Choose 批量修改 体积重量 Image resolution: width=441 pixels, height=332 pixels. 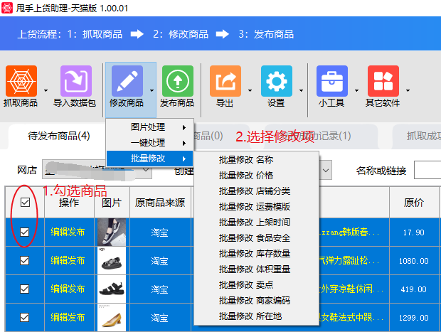(257, 269)
